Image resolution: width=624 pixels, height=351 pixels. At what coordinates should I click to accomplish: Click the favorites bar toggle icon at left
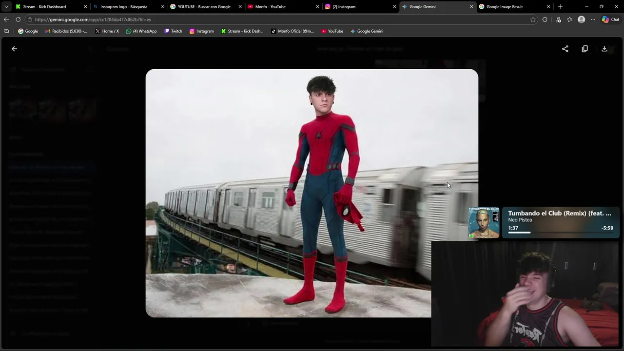click(x=6, y=31)
